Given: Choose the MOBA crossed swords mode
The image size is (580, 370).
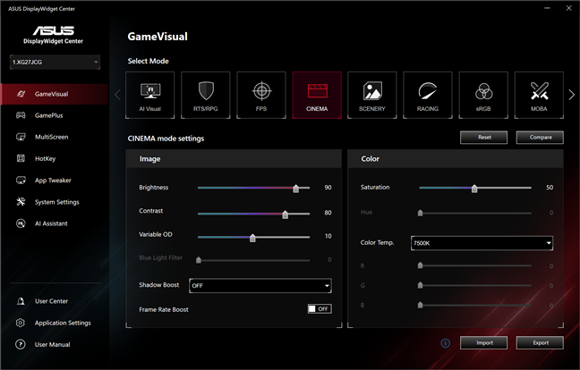Looking at the screenshot, I should click(539, 95).
